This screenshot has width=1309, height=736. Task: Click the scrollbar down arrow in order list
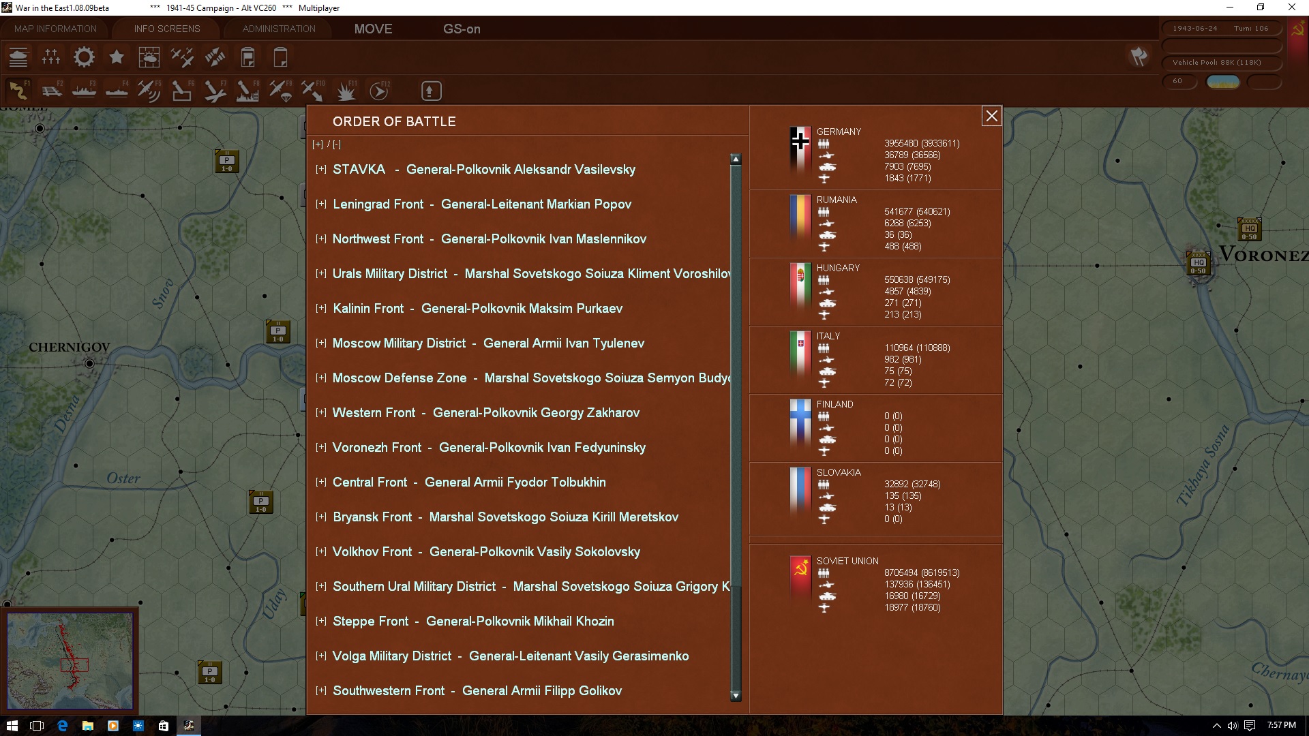[736, 696]
